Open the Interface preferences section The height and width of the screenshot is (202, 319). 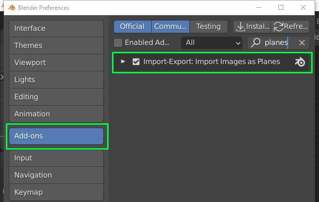click(x=56, y=28)
